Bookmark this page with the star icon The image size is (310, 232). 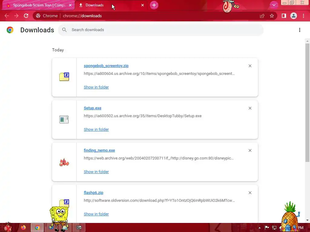tap(272, 16)
